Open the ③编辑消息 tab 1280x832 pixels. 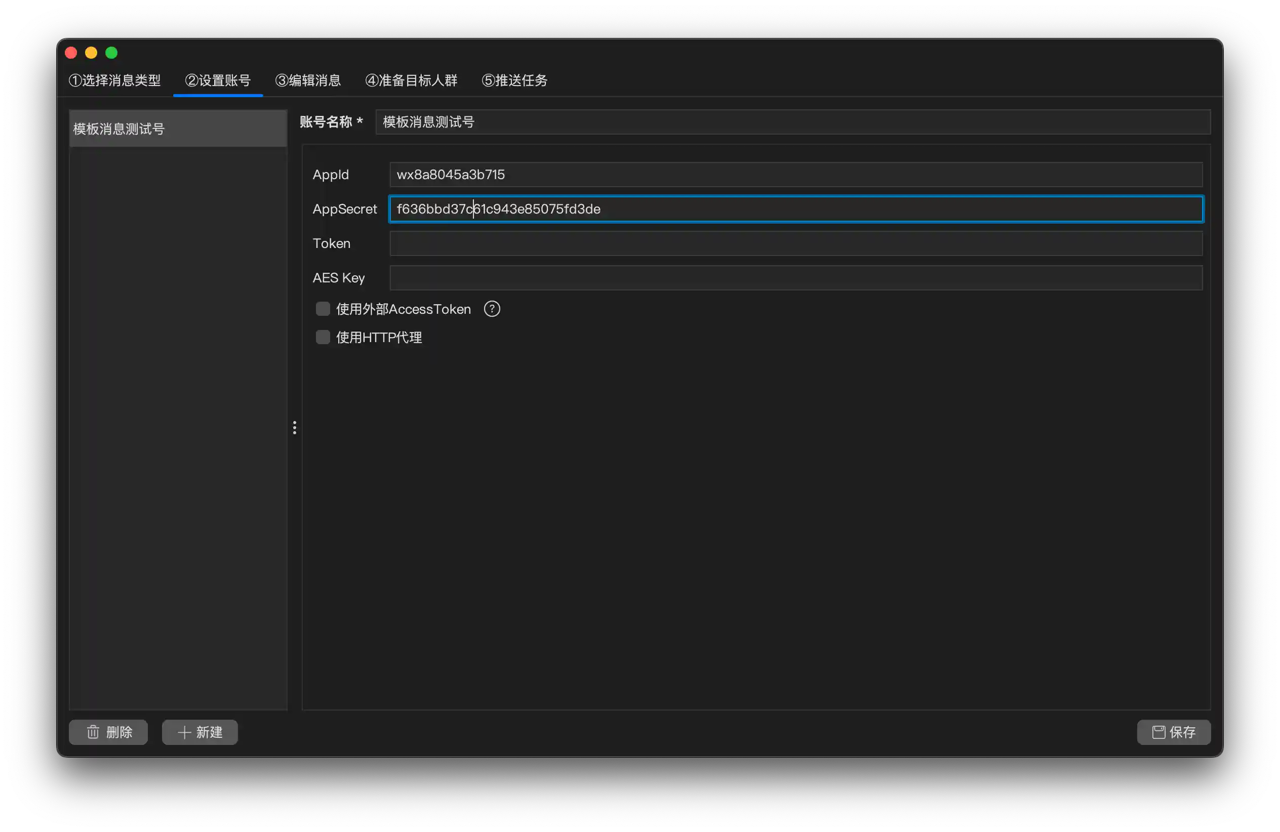pos(308,80)
